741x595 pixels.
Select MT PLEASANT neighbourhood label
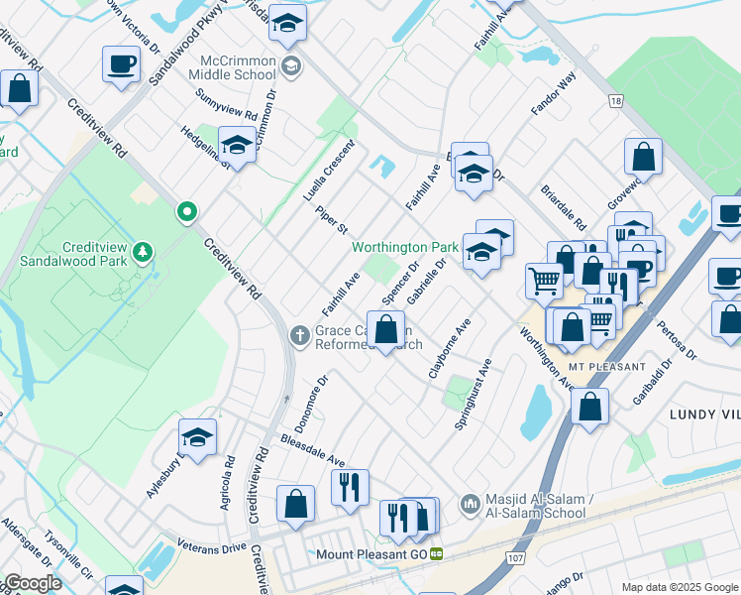click(607, 367)
